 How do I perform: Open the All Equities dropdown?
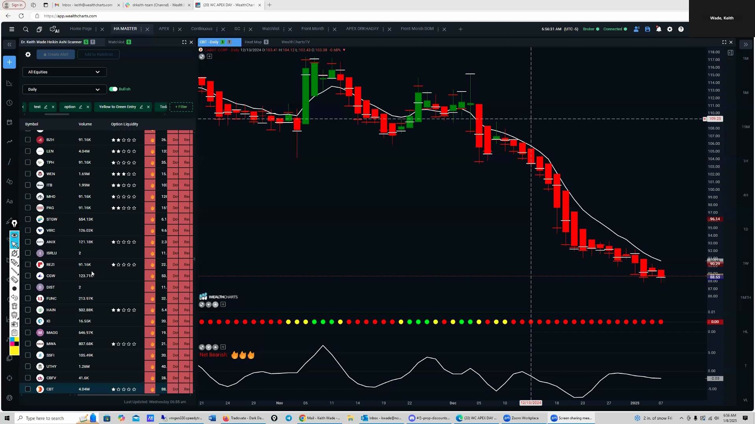tap(64, 72)
